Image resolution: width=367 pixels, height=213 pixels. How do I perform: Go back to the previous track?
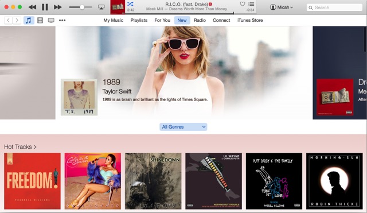(x=32, y=7)
